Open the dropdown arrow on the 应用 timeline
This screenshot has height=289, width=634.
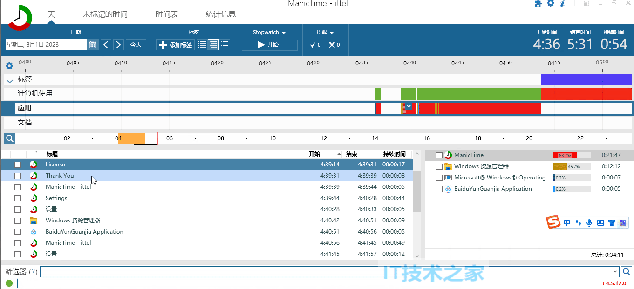click(409, 106)
